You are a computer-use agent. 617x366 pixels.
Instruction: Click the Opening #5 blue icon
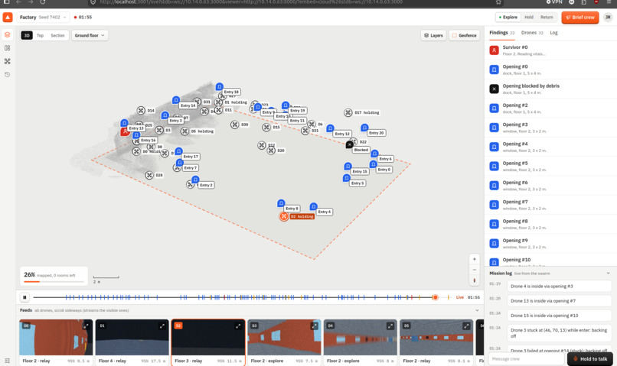pyautogui.click(x=494, y=166)
